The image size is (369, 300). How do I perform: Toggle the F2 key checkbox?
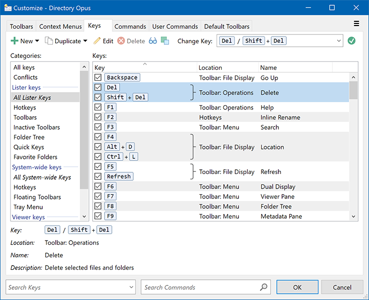point(98,117)
